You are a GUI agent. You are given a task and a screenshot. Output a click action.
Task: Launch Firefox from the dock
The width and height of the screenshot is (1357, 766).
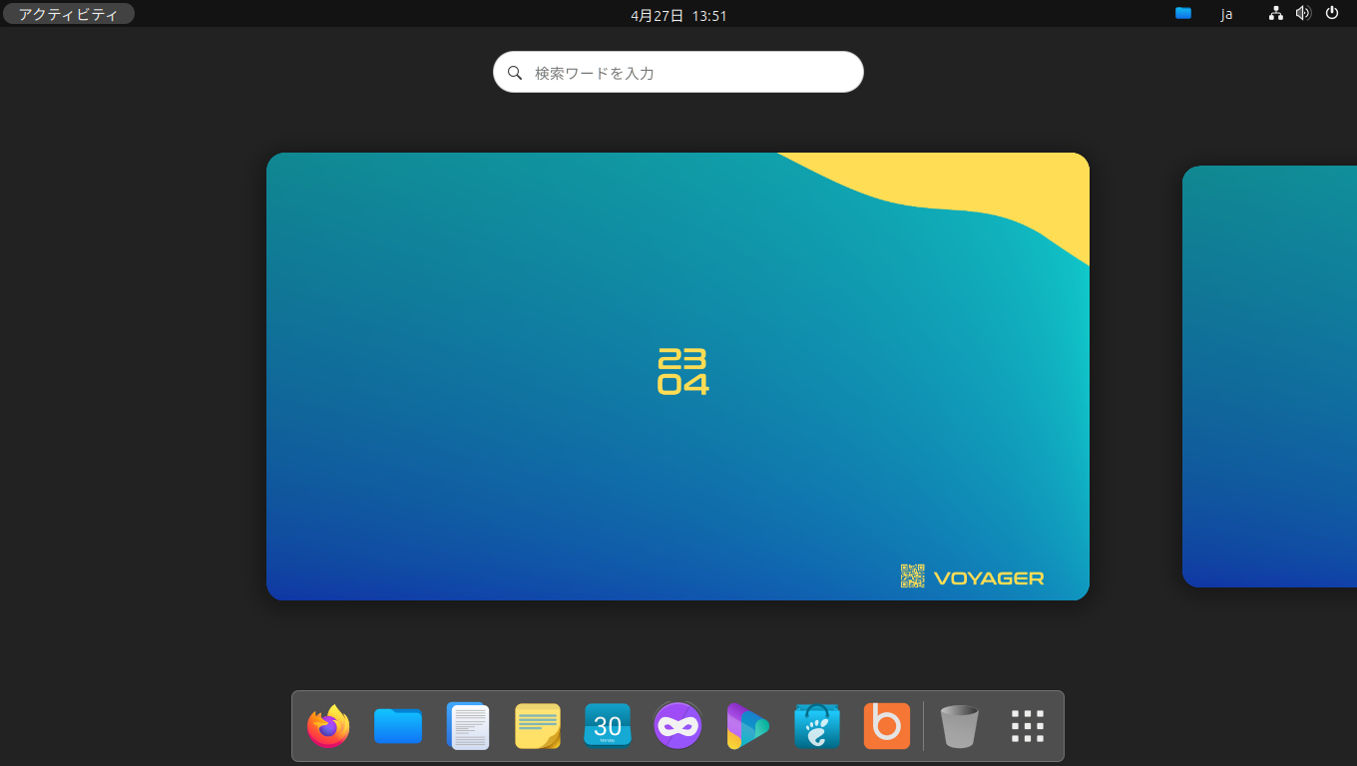pyautogui.click(x=328, y=726)
